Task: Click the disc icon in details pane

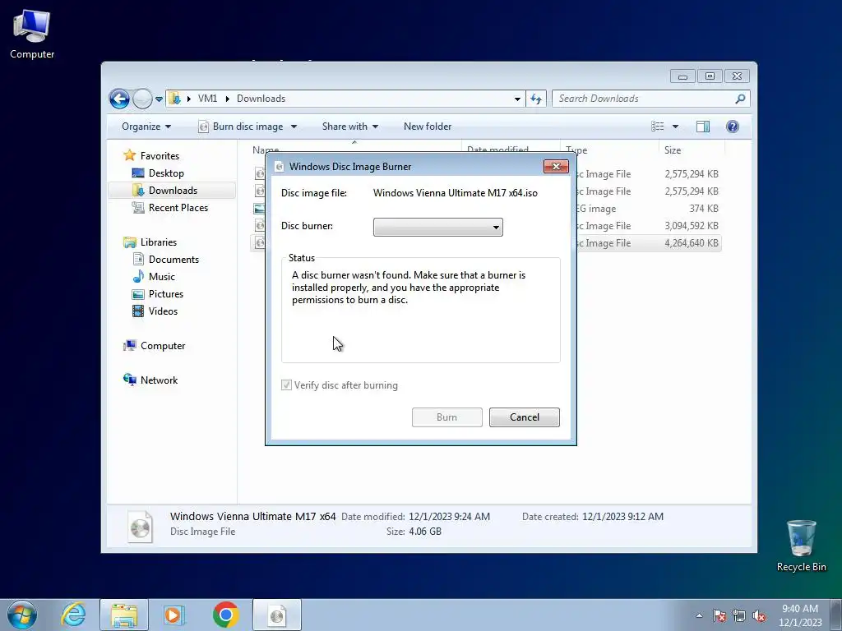Action: 140,527
